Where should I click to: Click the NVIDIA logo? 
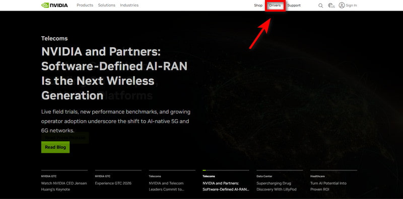pyautogui.click(x=54, y=5)
